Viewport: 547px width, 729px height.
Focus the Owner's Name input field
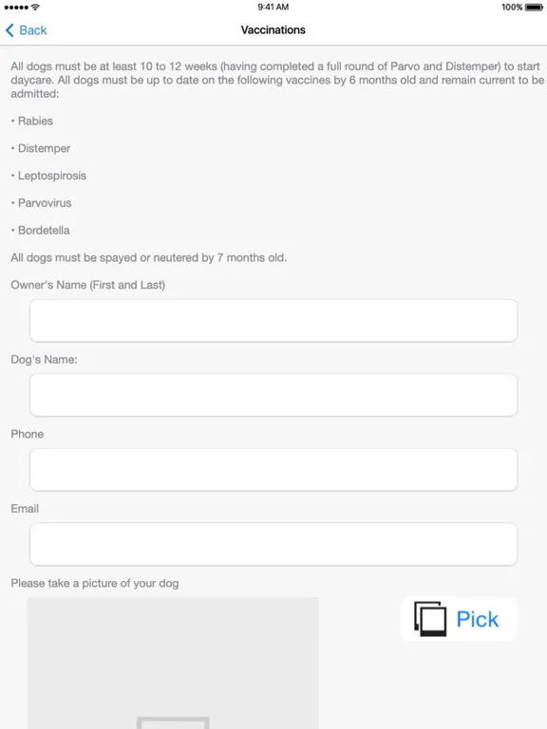(273, 321)
